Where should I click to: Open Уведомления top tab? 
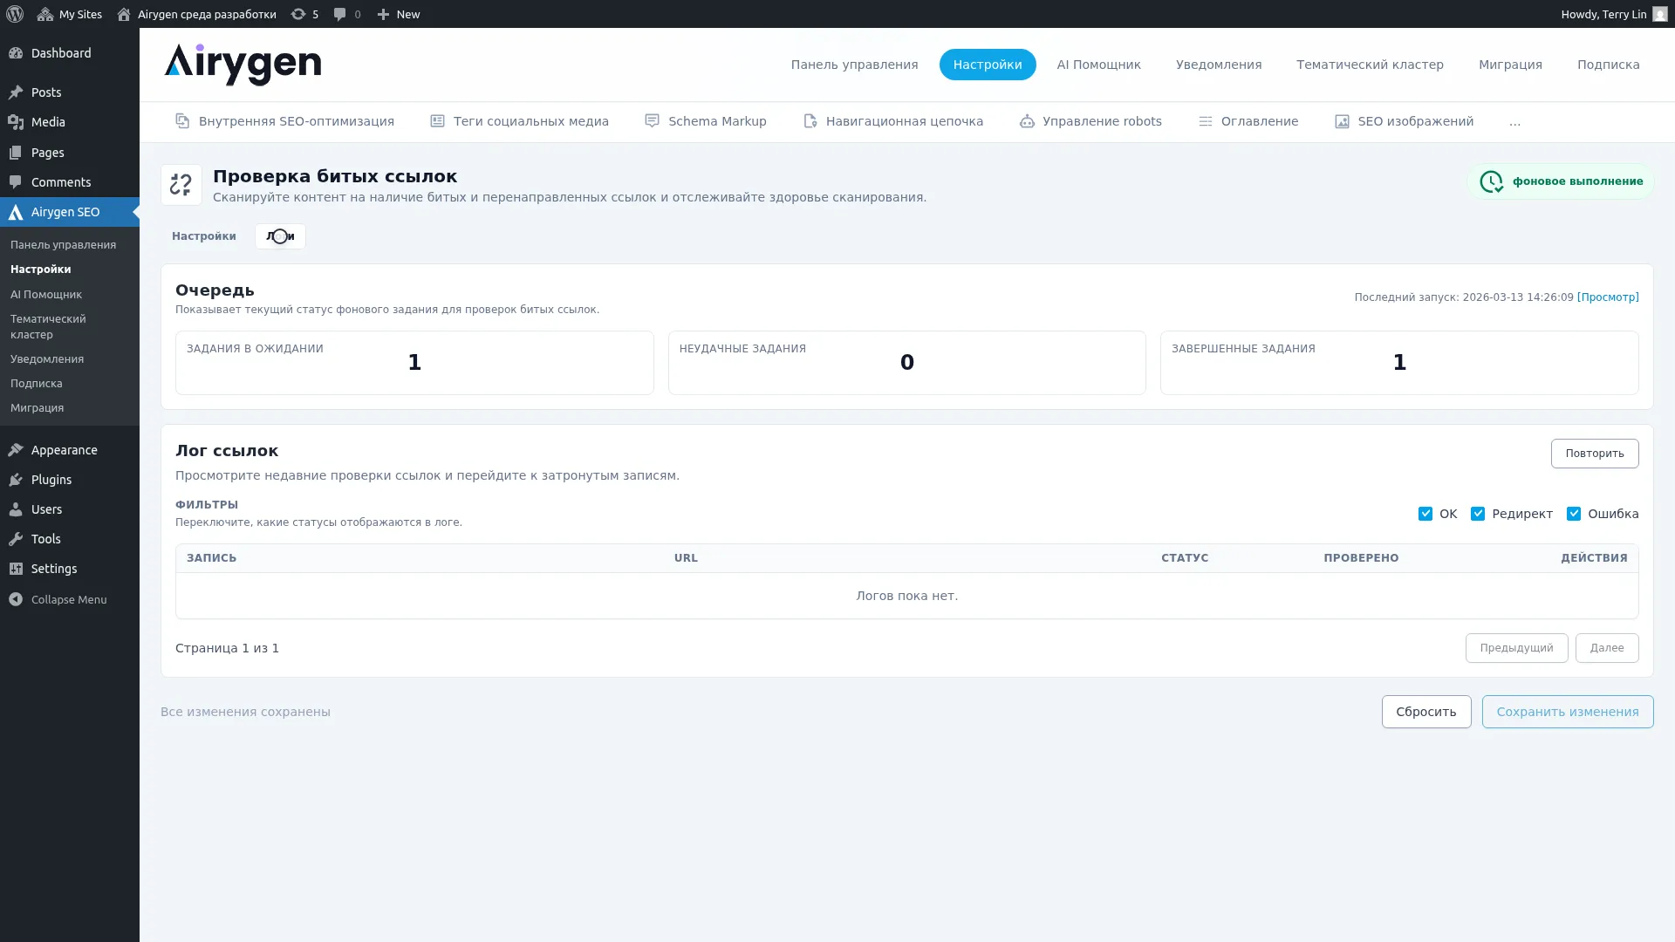coord(1219,65)
